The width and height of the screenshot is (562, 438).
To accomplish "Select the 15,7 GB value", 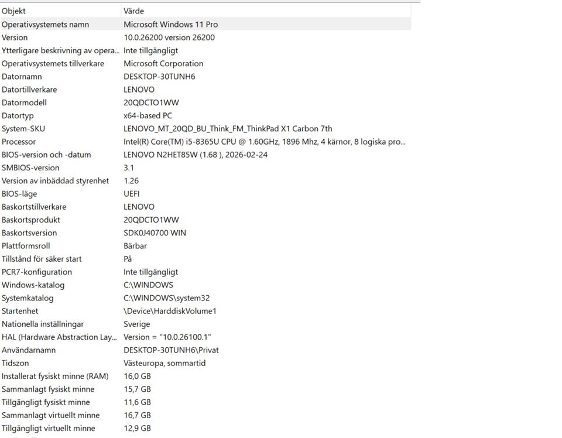I will point(137,389).
